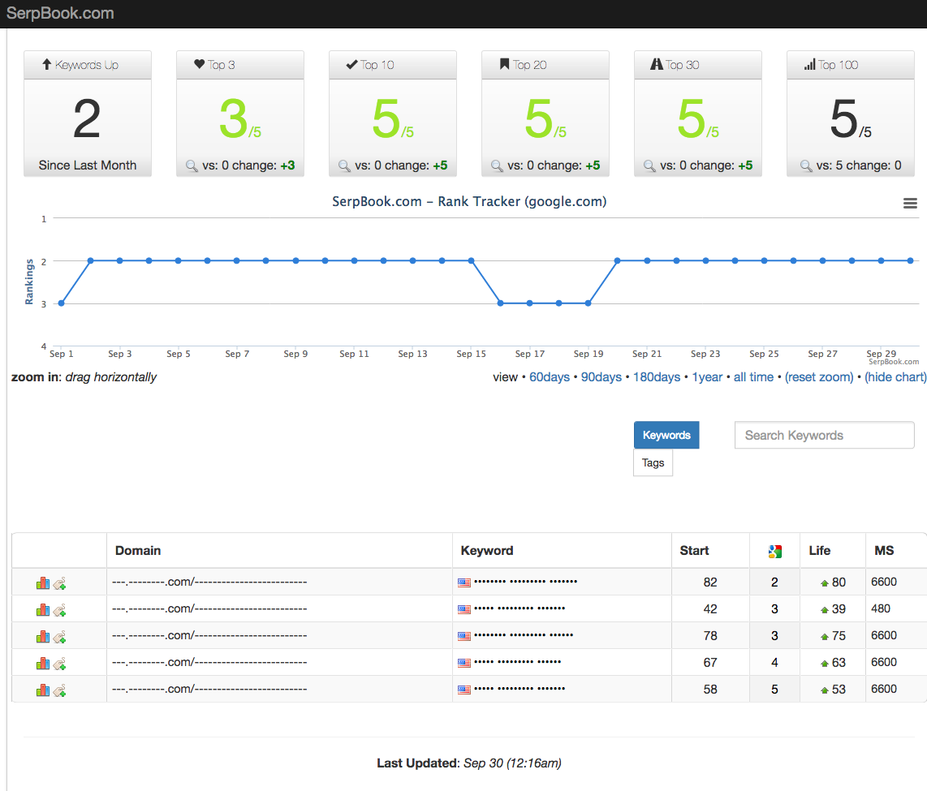Viewport: 927px width, 791px height.
Task: Click magnifier icon in Top 10 card
Action: click(x=344, y=166)
